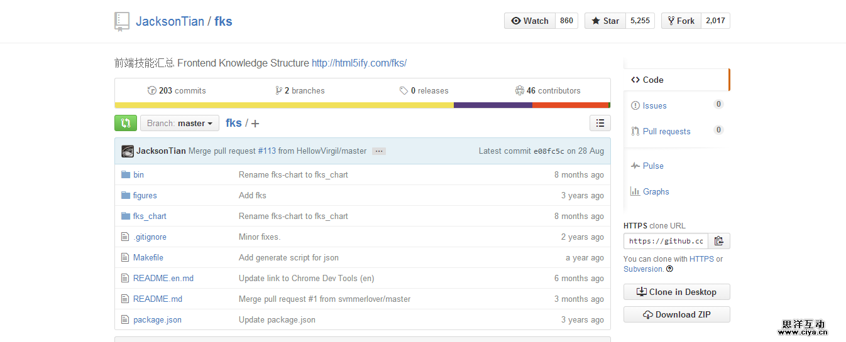Viewport: 846px width, 342px height.
Task: Click the green compare branches icon button
Action: [126, 123]
